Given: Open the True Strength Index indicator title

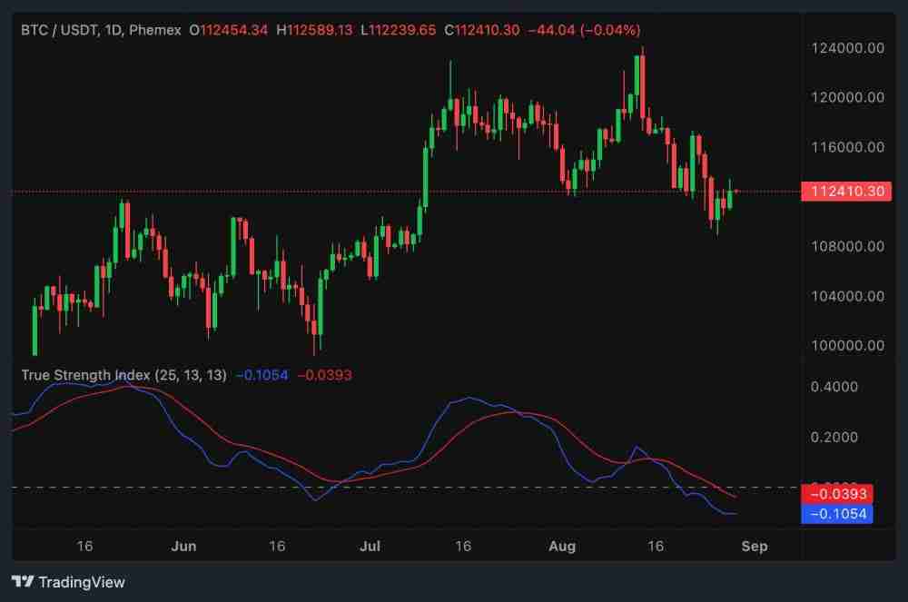Looking at the screenshot, I should tap(123, 375).
